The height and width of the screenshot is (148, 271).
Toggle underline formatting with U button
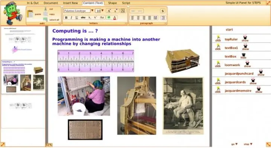click(x=77, y=17)
